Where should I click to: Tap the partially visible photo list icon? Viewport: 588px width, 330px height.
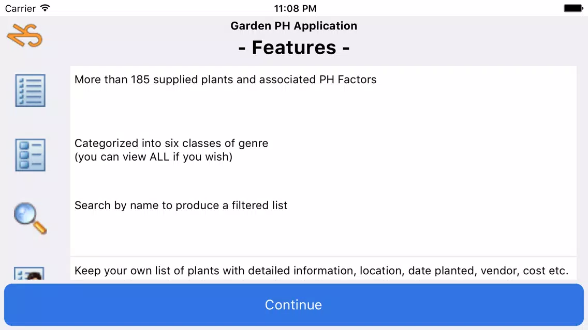click(29, 273)
